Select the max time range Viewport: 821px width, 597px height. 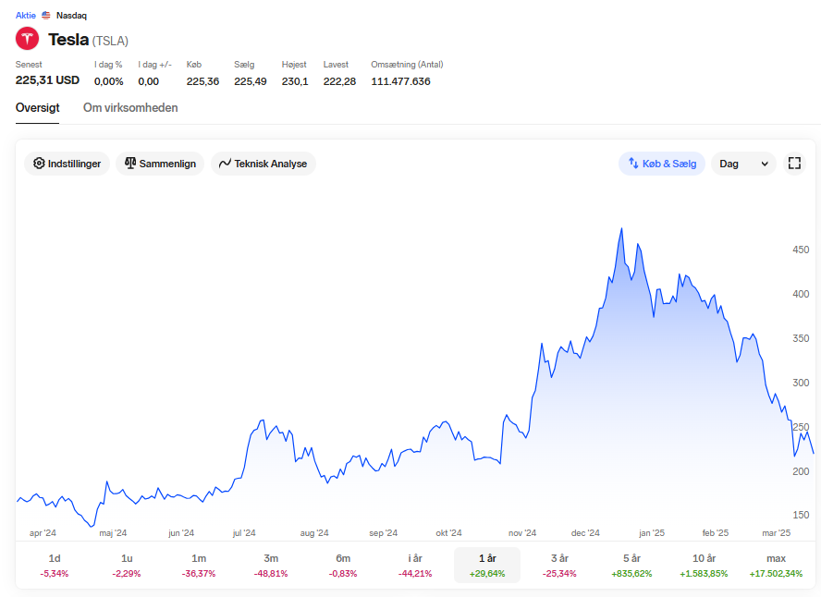pyautogui.click(x=776, y=565)
